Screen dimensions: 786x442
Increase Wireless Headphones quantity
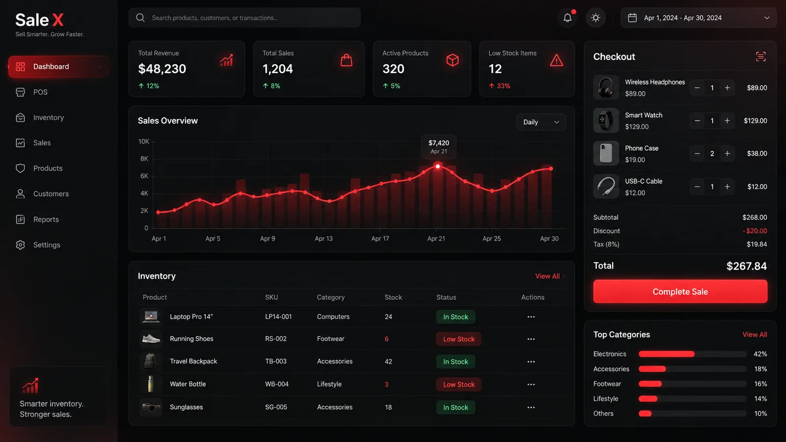click(728, 88)
